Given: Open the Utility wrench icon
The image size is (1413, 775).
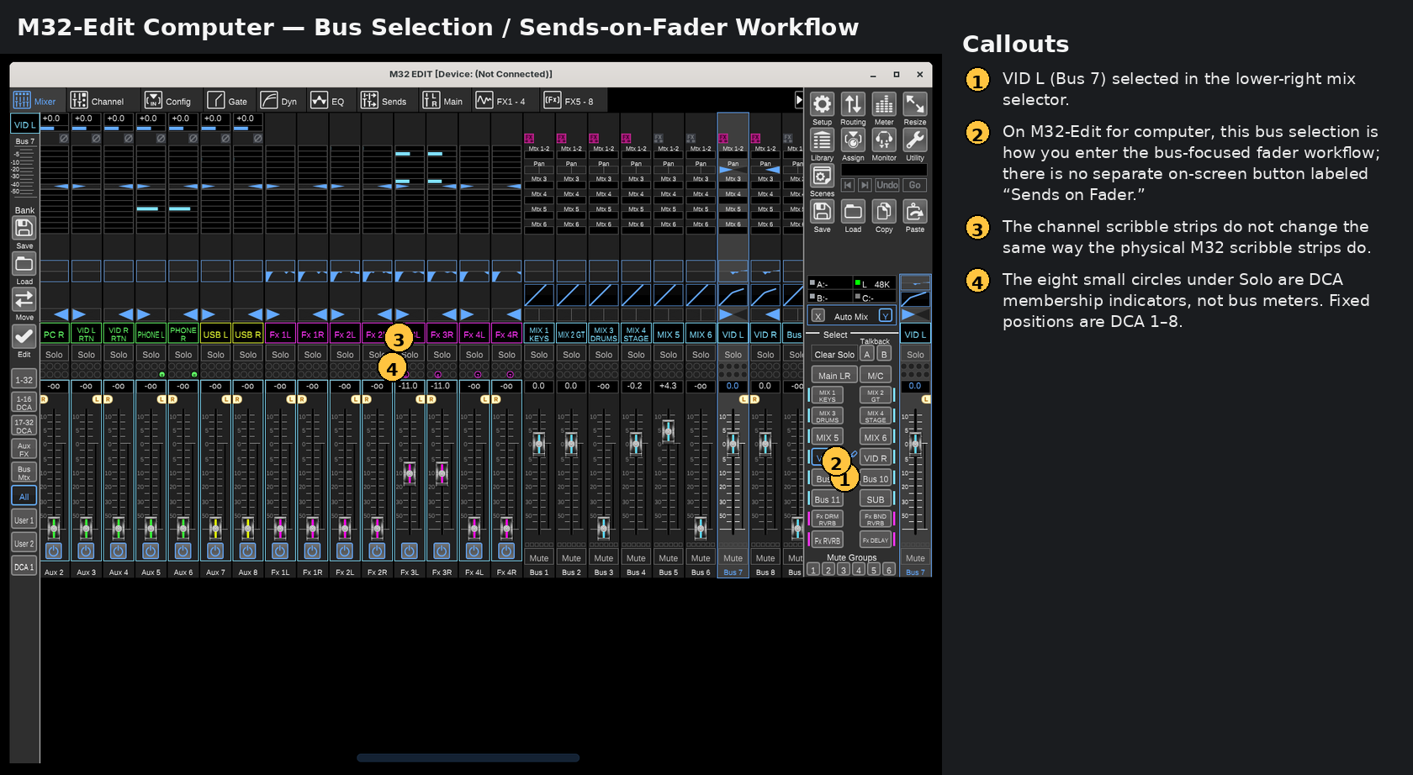Looking at the screenshot, I should (x=915, y=140).
